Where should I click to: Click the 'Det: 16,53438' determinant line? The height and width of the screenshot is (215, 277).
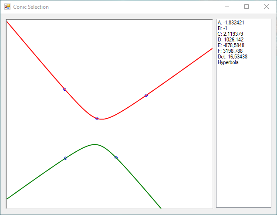[233, 57]
